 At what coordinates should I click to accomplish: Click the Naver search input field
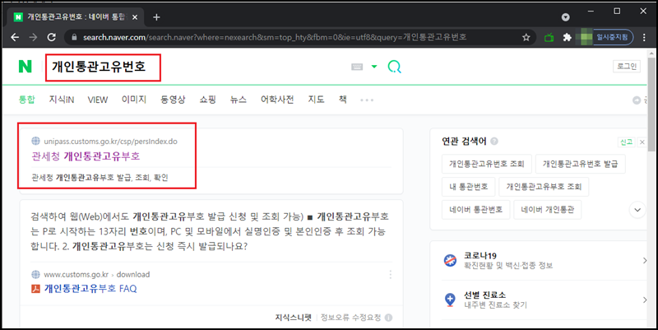click(x=103, y=67)
